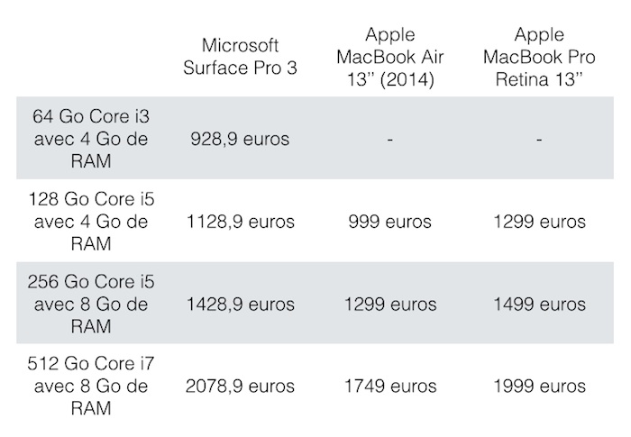
Task: Select 1299 euros in the MacBook Pro column
Action: (x=539, y=222)
